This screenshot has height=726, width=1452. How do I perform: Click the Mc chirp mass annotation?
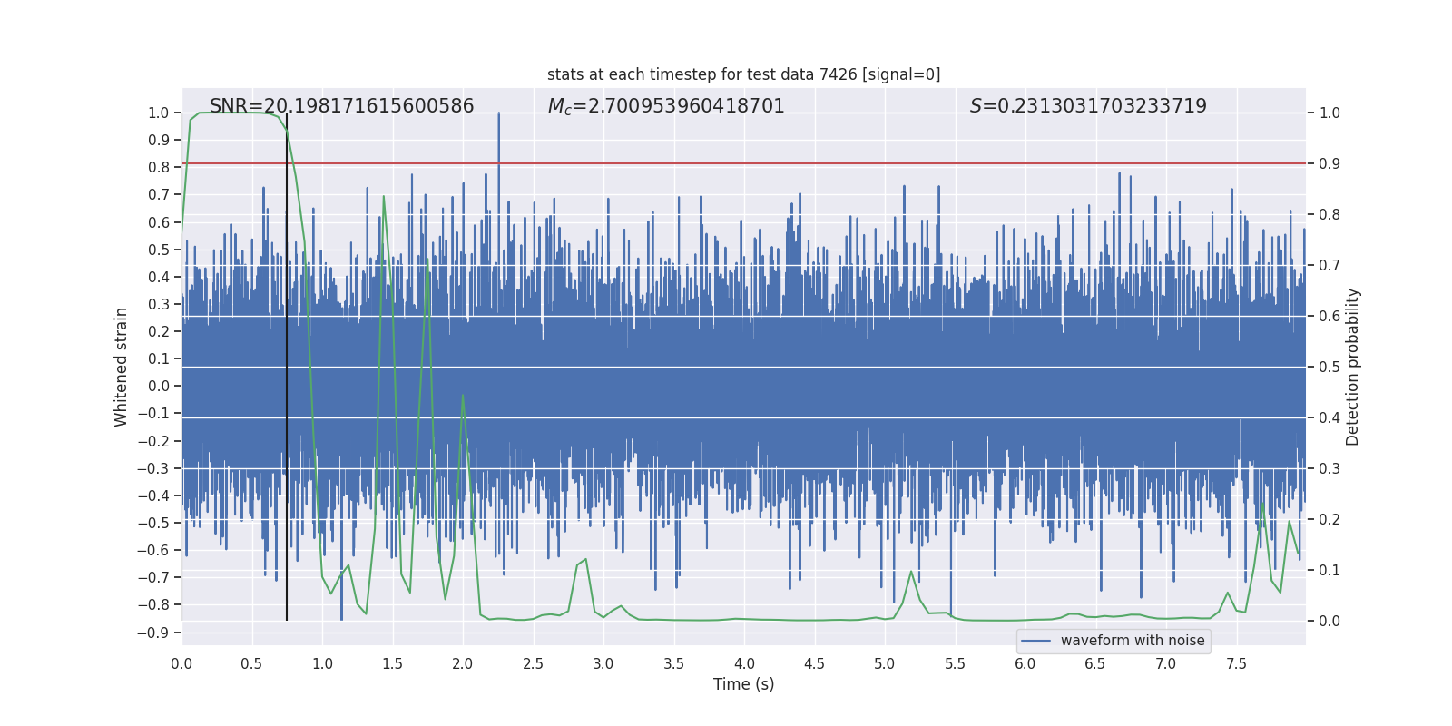(x=665, y=106)
